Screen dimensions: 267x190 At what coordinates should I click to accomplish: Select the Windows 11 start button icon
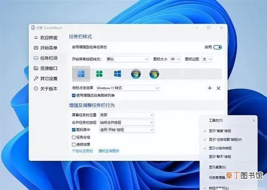(x=81, y=74)
